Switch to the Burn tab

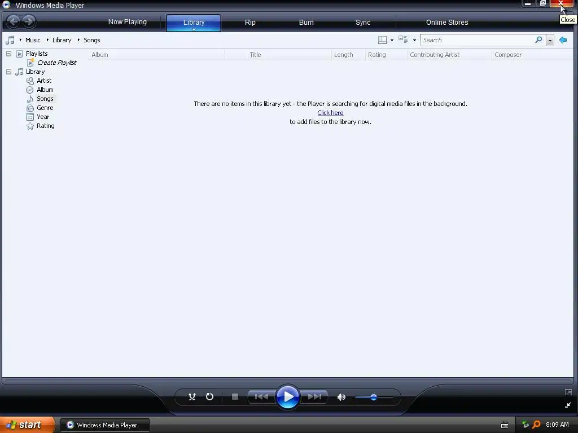tap(306, 22)
